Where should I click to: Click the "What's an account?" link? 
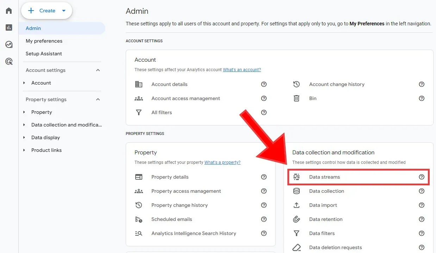pyautogui.click(x=242, y=70)
